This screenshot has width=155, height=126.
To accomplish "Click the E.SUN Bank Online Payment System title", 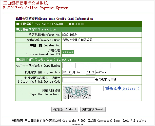I will pyautogui.click(x=35, y=8).
